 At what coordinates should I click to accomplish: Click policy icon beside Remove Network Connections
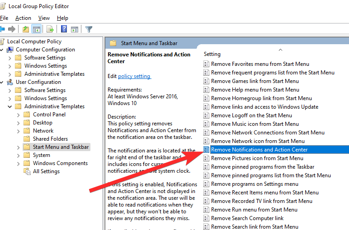[206, 133]
